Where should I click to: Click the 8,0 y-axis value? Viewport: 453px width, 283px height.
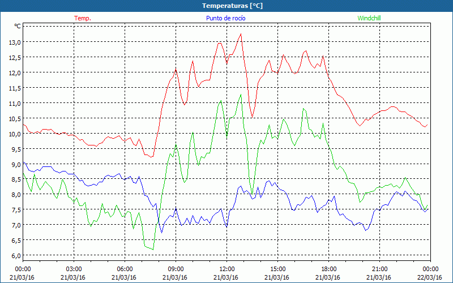[x=16, y=195]
